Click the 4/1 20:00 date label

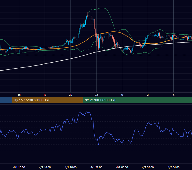[x=71, y=167]
